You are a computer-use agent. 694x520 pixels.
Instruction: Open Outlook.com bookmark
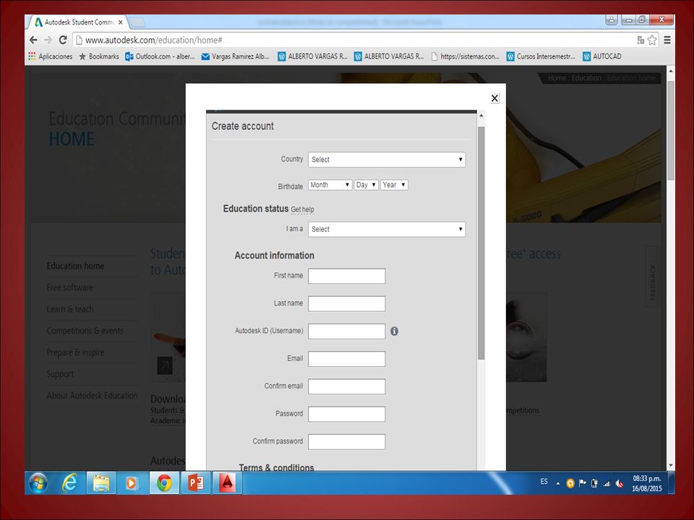pos(160,56)
